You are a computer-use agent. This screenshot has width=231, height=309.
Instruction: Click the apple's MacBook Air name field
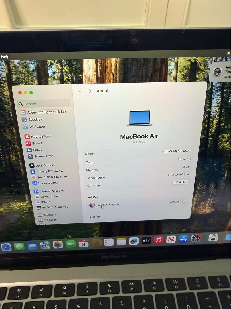177,151
